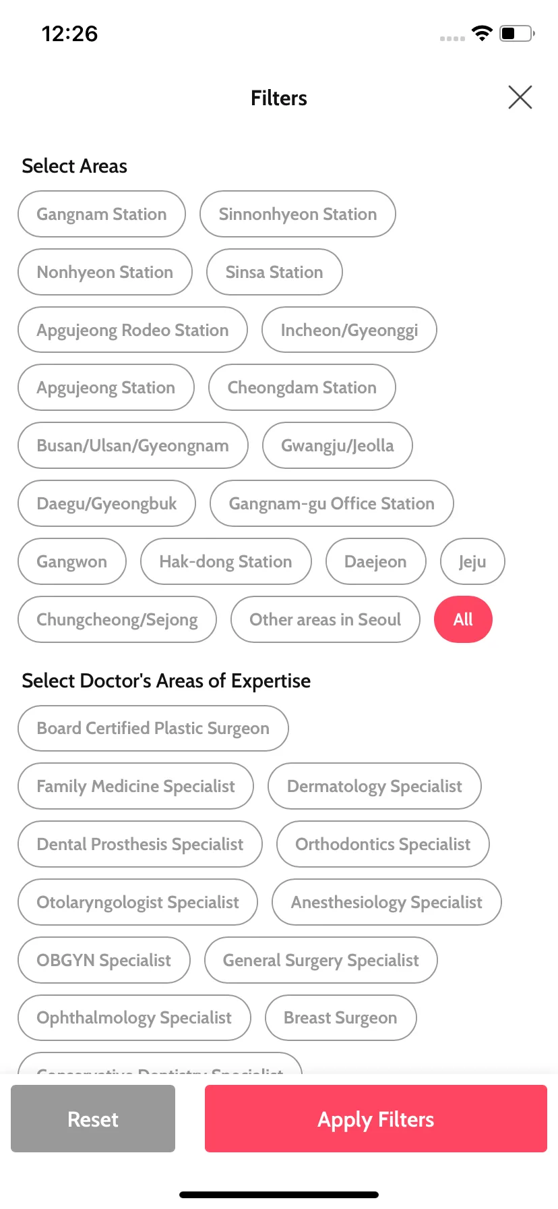This screenshot has width=558, height=1209.
Task: Choose Sinsa Station area
Action: click(x=274, y=272)
